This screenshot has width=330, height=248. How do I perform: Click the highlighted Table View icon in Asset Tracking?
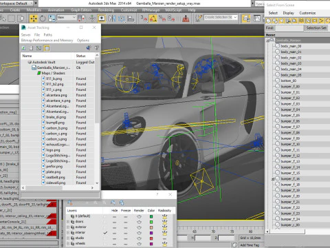click(47, 48)
